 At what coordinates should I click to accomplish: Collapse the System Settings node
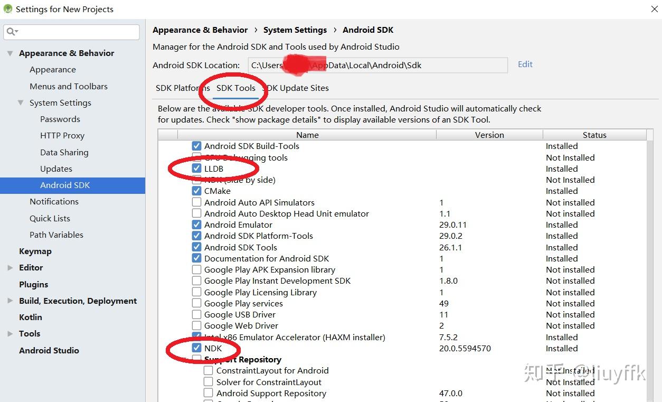point(20,102)
